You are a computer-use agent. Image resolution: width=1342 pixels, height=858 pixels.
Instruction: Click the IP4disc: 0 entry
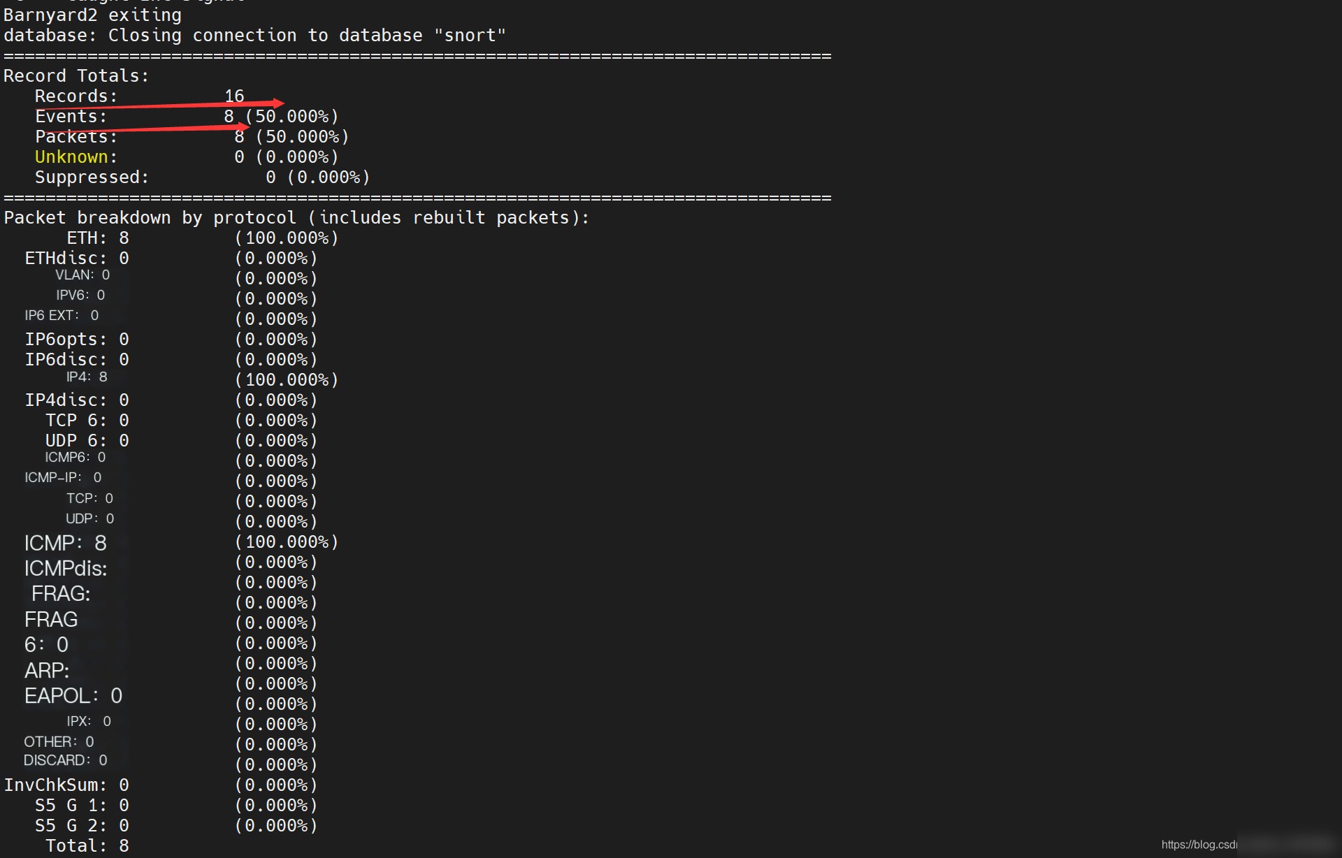click(77, 400)
